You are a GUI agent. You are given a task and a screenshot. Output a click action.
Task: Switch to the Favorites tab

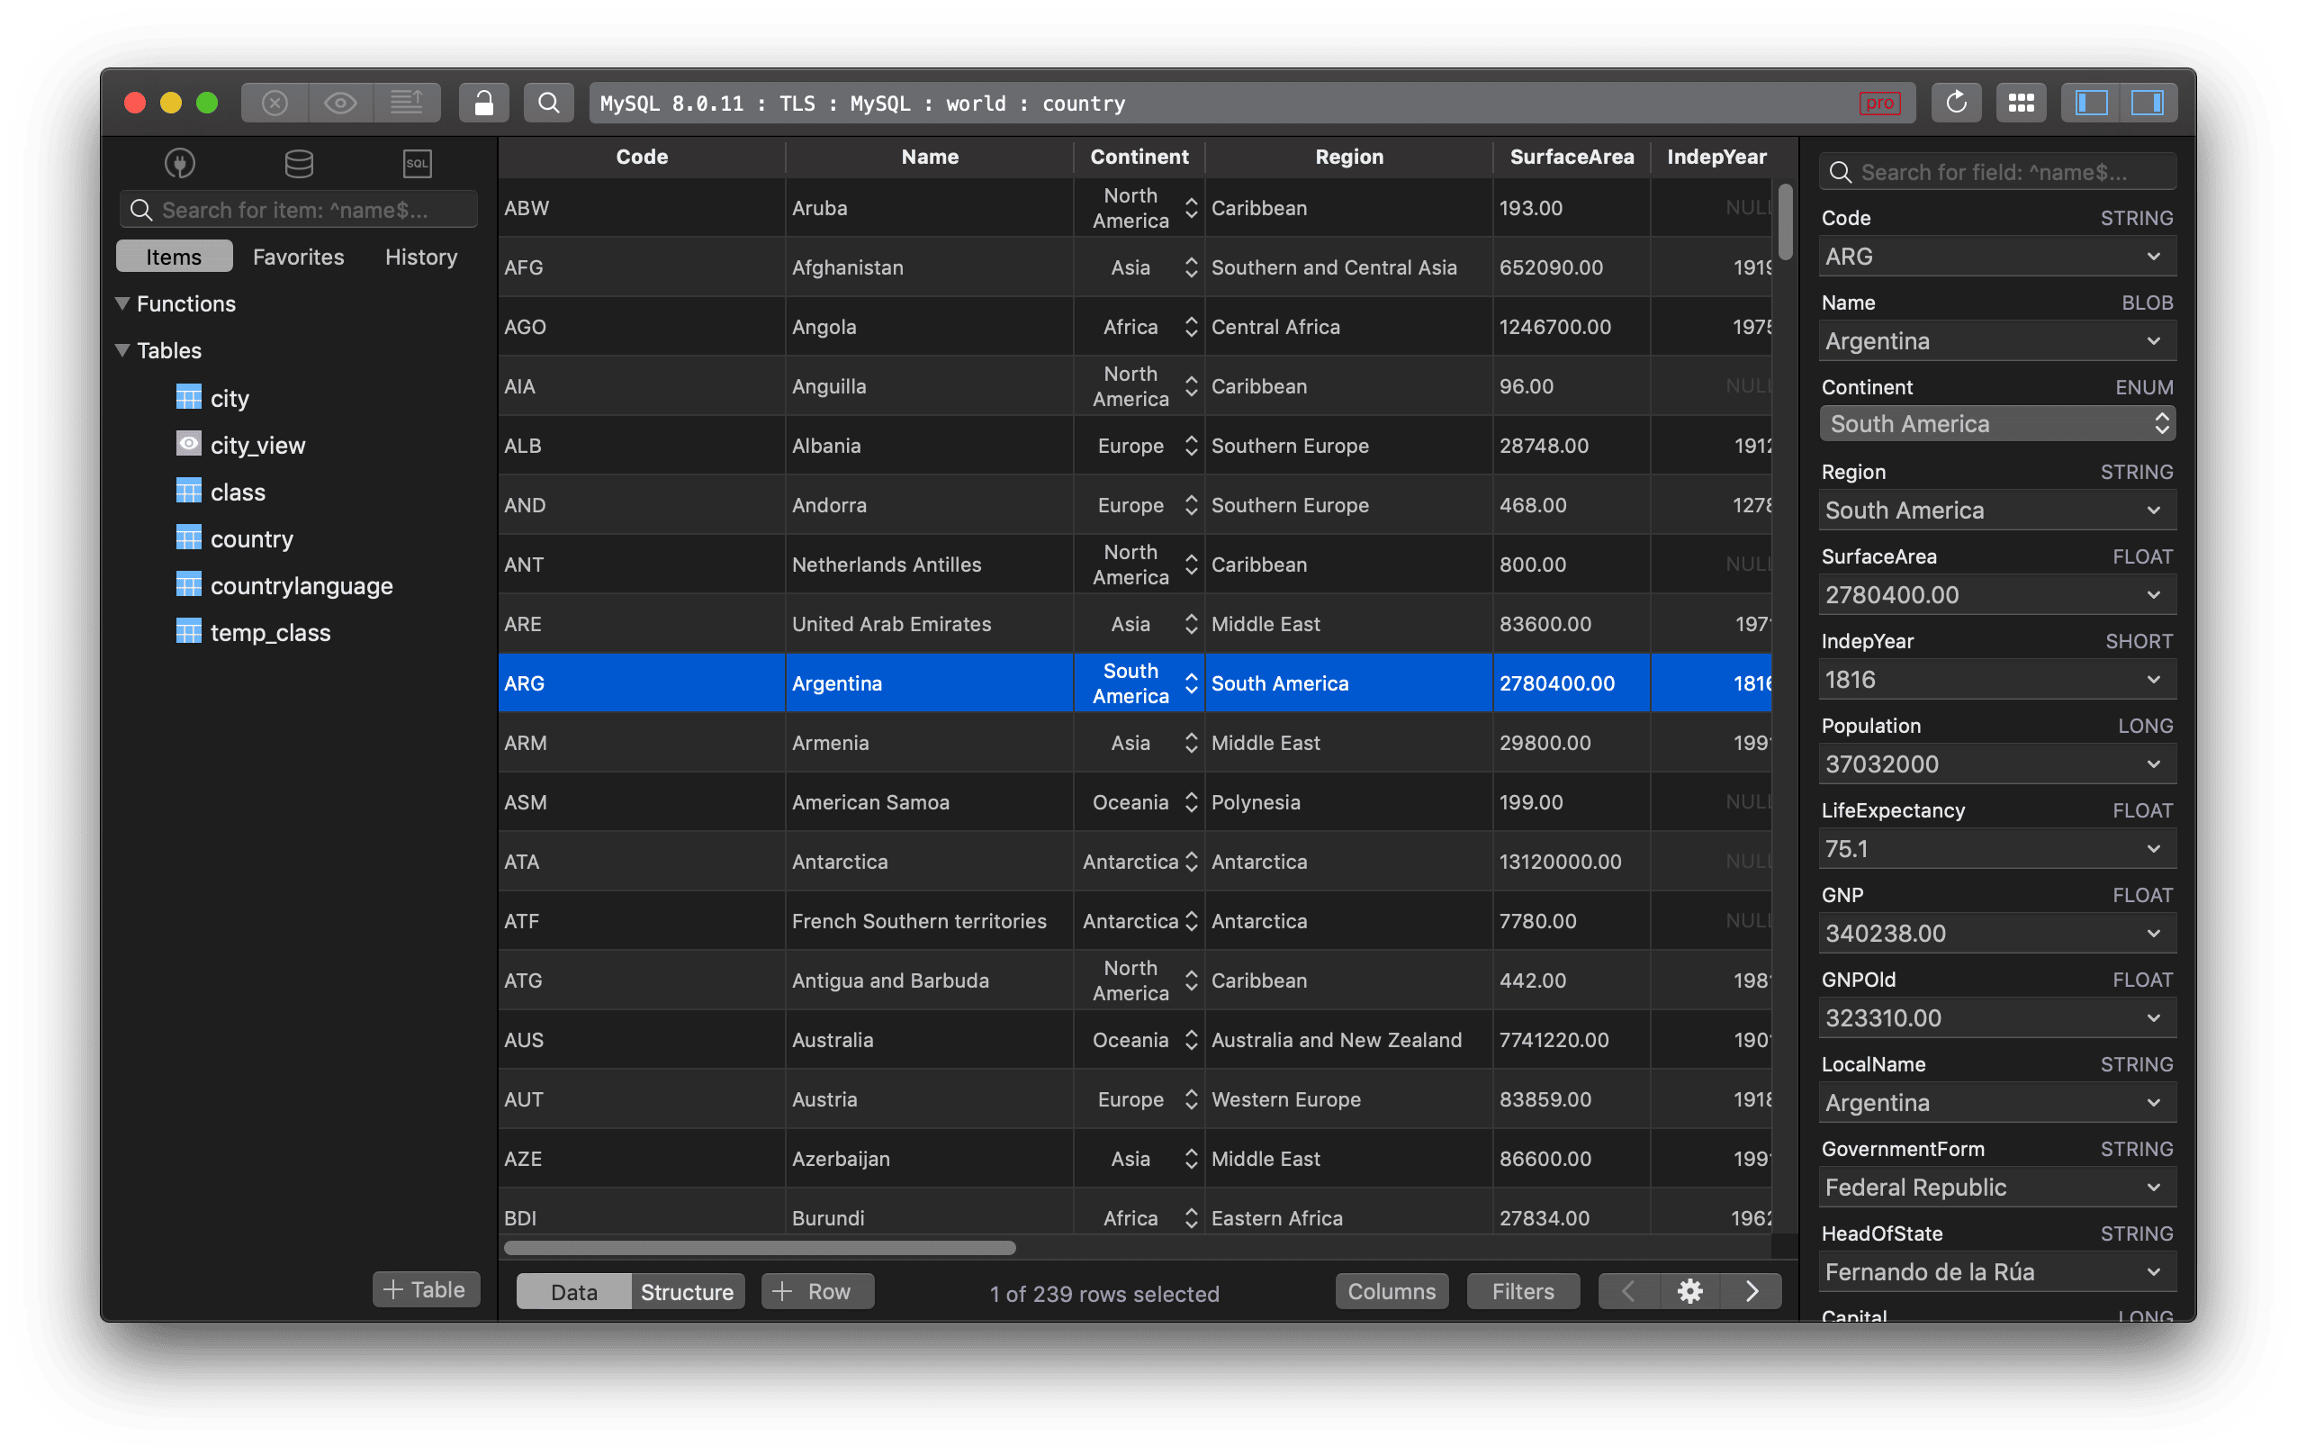click(299, 257)
